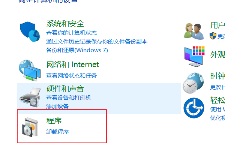Viewport: 225px width, 150px height.
Task: Open 备份和还原(Windows 7) link
Action: [x=77, y=50]
